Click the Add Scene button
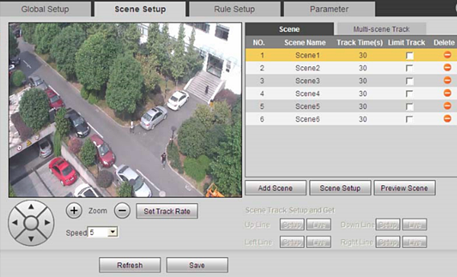The width and height of the screenshot is (457, 277). click(x=276, y=188)
